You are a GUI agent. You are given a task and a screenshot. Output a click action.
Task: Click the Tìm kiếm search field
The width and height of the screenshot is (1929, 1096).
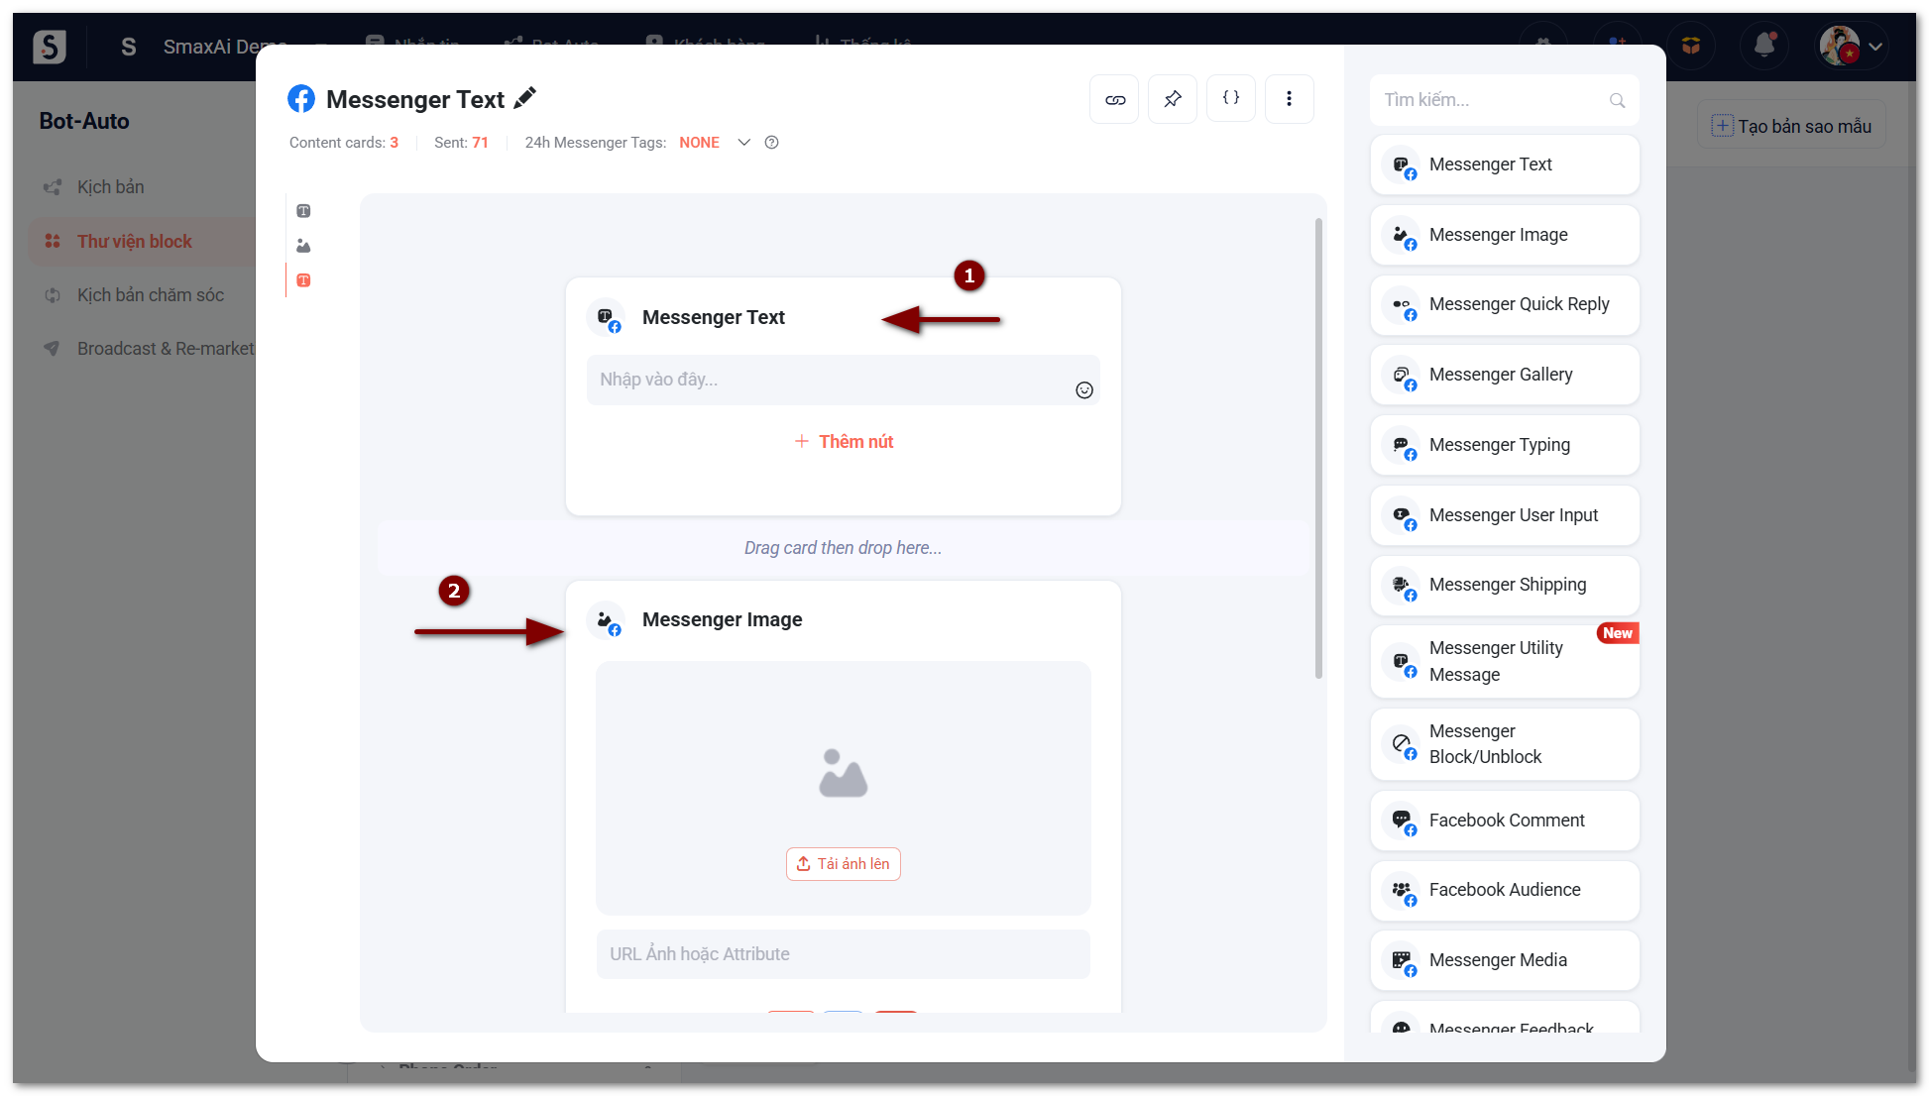point(1492,100)
